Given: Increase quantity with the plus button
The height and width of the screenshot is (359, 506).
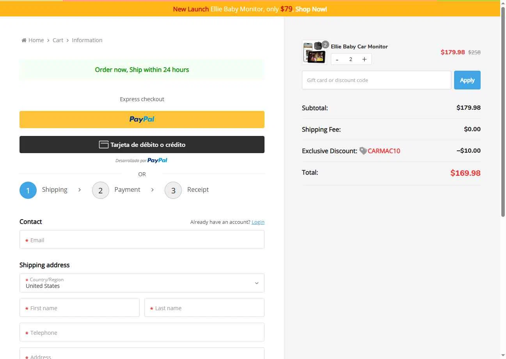Looking at the screenshot, I should pyautogui.click(x=364, y=59).
